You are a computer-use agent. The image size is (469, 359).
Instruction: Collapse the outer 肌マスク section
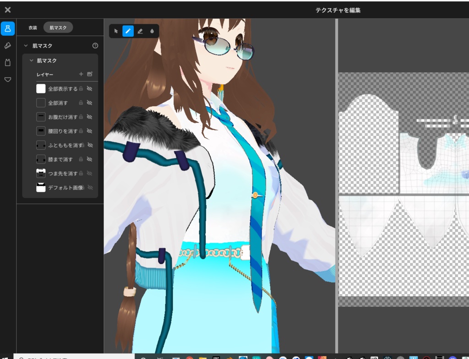[x=26, y=45]
